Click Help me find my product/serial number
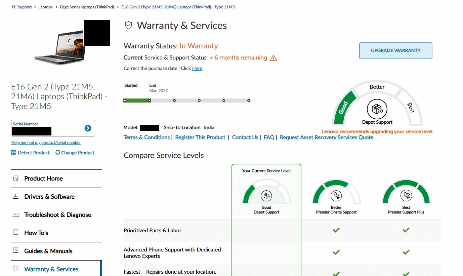The height and width of the screenshot is (276, 463). 46,143
